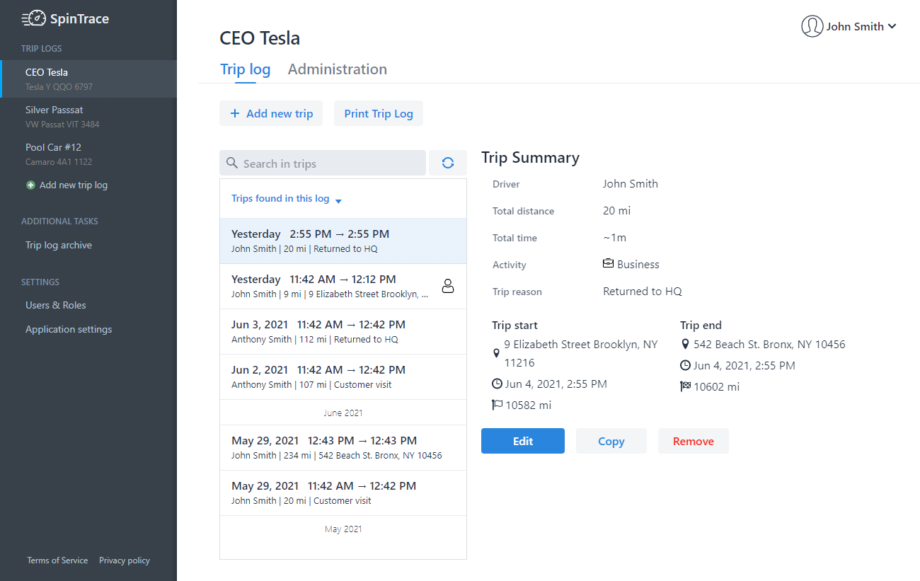Click the Copy trip button

pos(611,441)
